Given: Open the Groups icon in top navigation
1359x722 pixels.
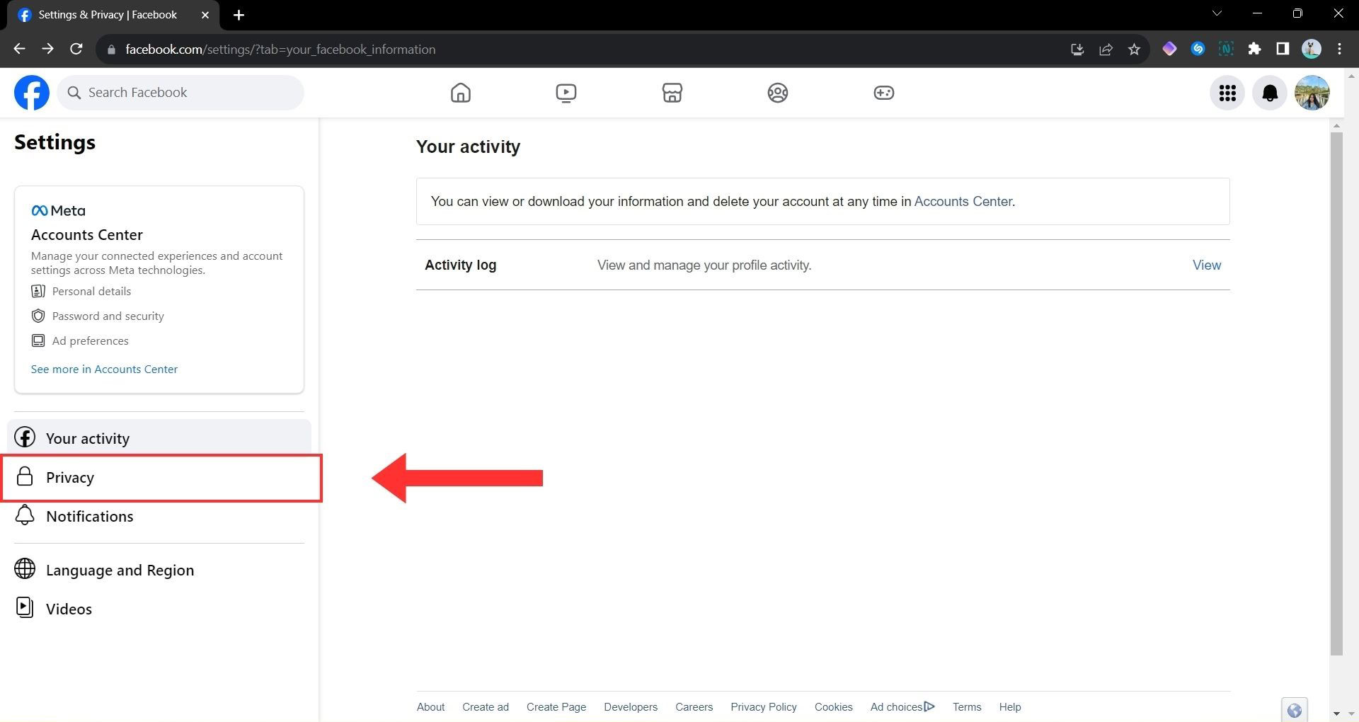Looking at the screenshot, I should coord(777,93).
